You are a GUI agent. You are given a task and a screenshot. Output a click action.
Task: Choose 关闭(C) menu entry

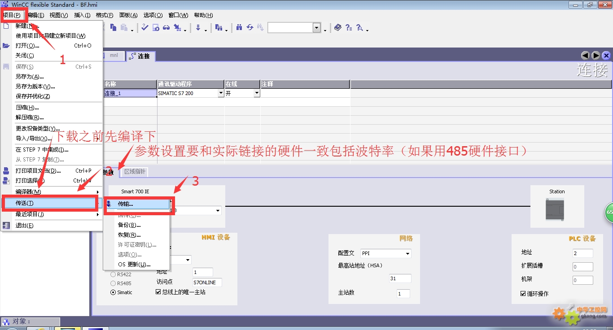pyautogui.click(x=53, y=56)
